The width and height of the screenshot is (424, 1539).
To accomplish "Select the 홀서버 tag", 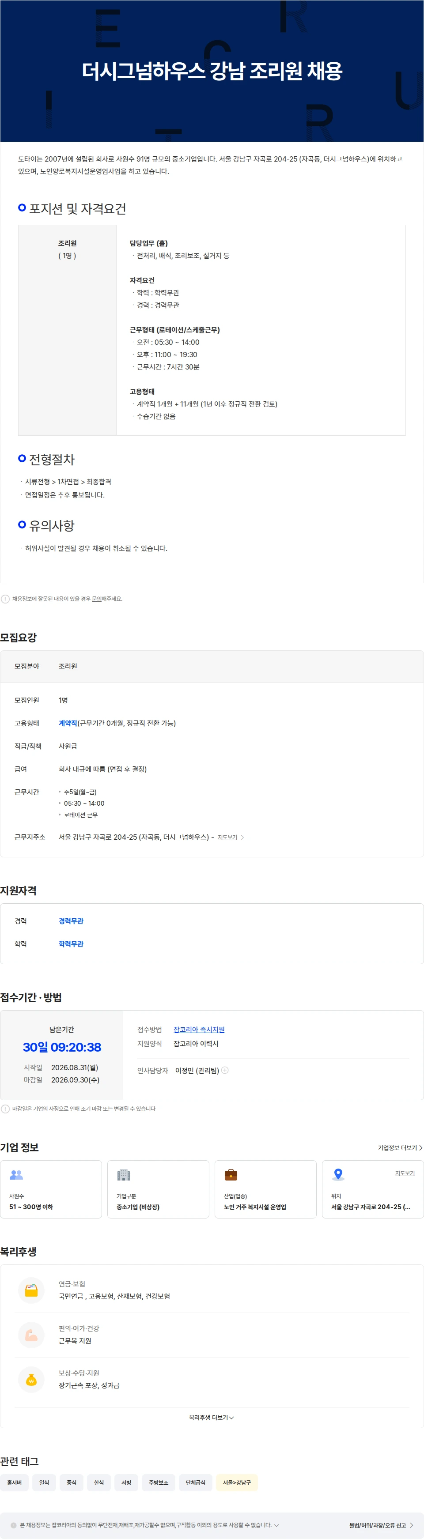I will (x=14, y=1482).
